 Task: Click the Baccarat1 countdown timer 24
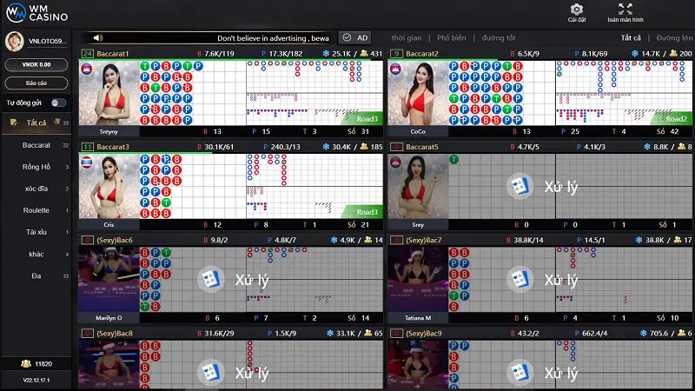click(x=88, y=54)
